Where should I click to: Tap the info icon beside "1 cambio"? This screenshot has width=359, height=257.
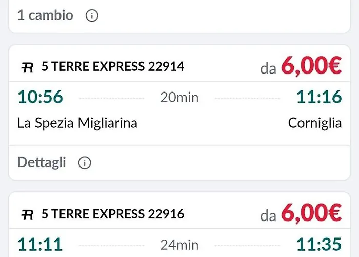(92, 15)
